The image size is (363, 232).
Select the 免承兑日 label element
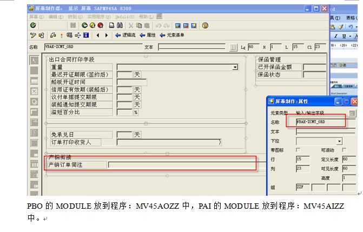click(x=82, y=135)
